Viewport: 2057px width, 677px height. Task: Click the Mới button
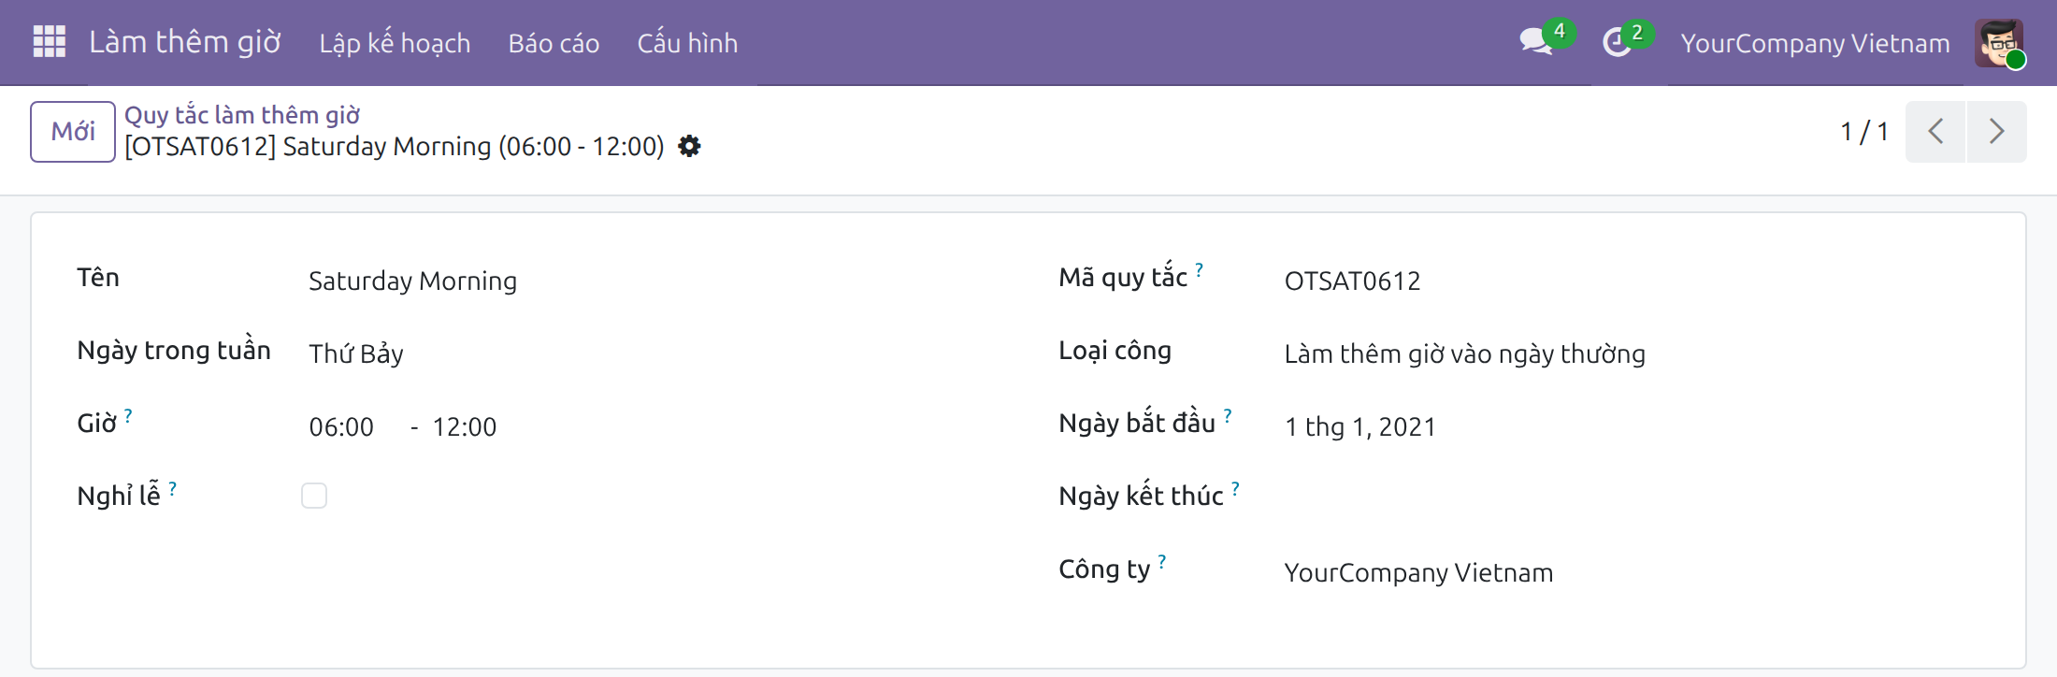pos(73,132)
